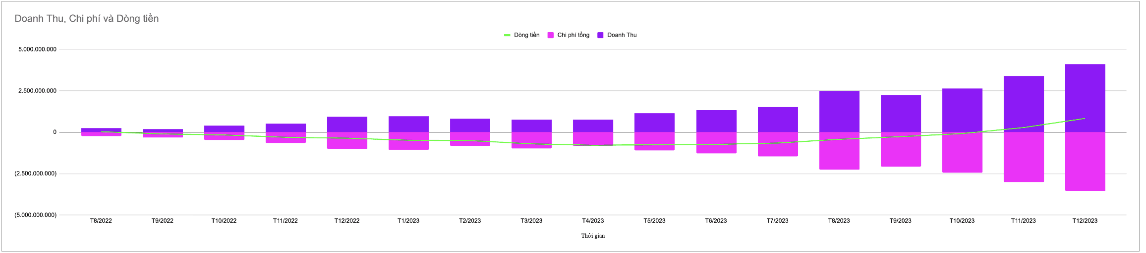Click the T8/2023 axis label
1146x253 pixels.
click(839, 221)
